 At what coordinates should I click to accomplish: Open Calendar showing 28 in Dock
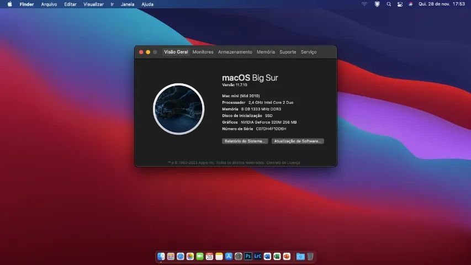click(209, 256)
